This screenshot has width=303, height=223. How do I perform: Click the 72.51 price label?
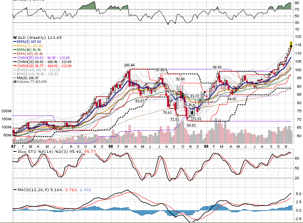click(175, 120)
